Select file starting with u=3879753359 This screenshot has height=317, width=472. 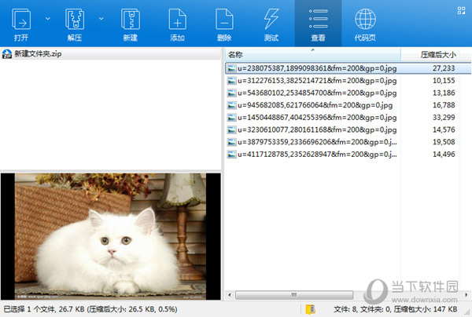[x=317, y=142]
